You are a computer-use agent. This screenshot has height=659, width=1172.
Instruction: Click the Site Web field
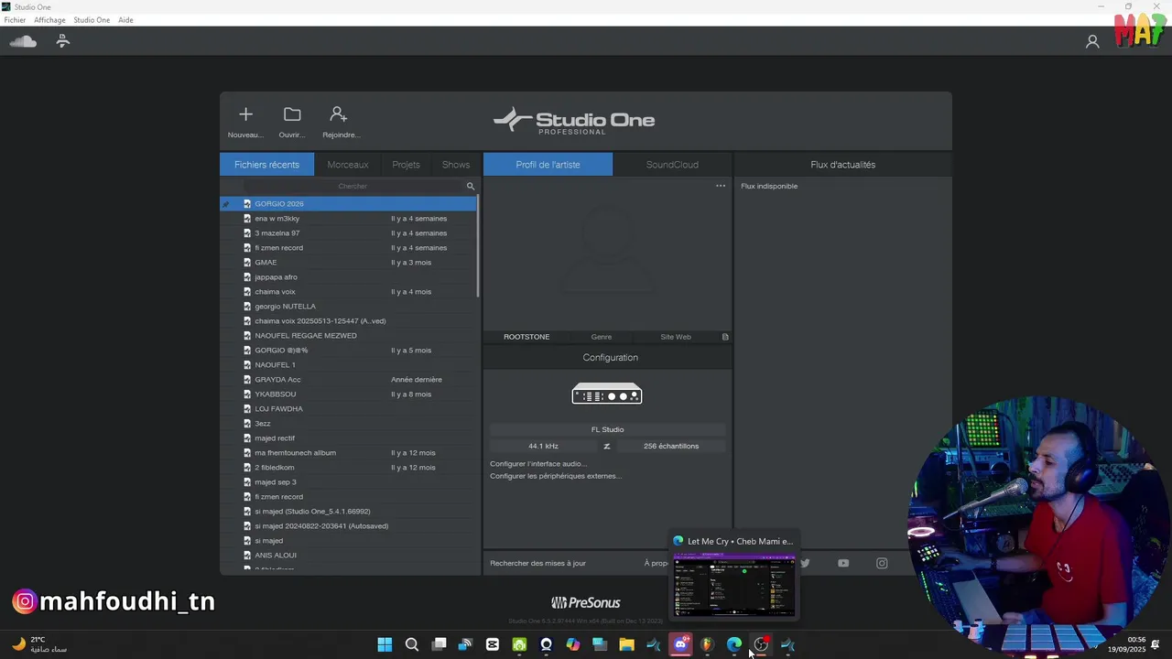click(676, 337)
